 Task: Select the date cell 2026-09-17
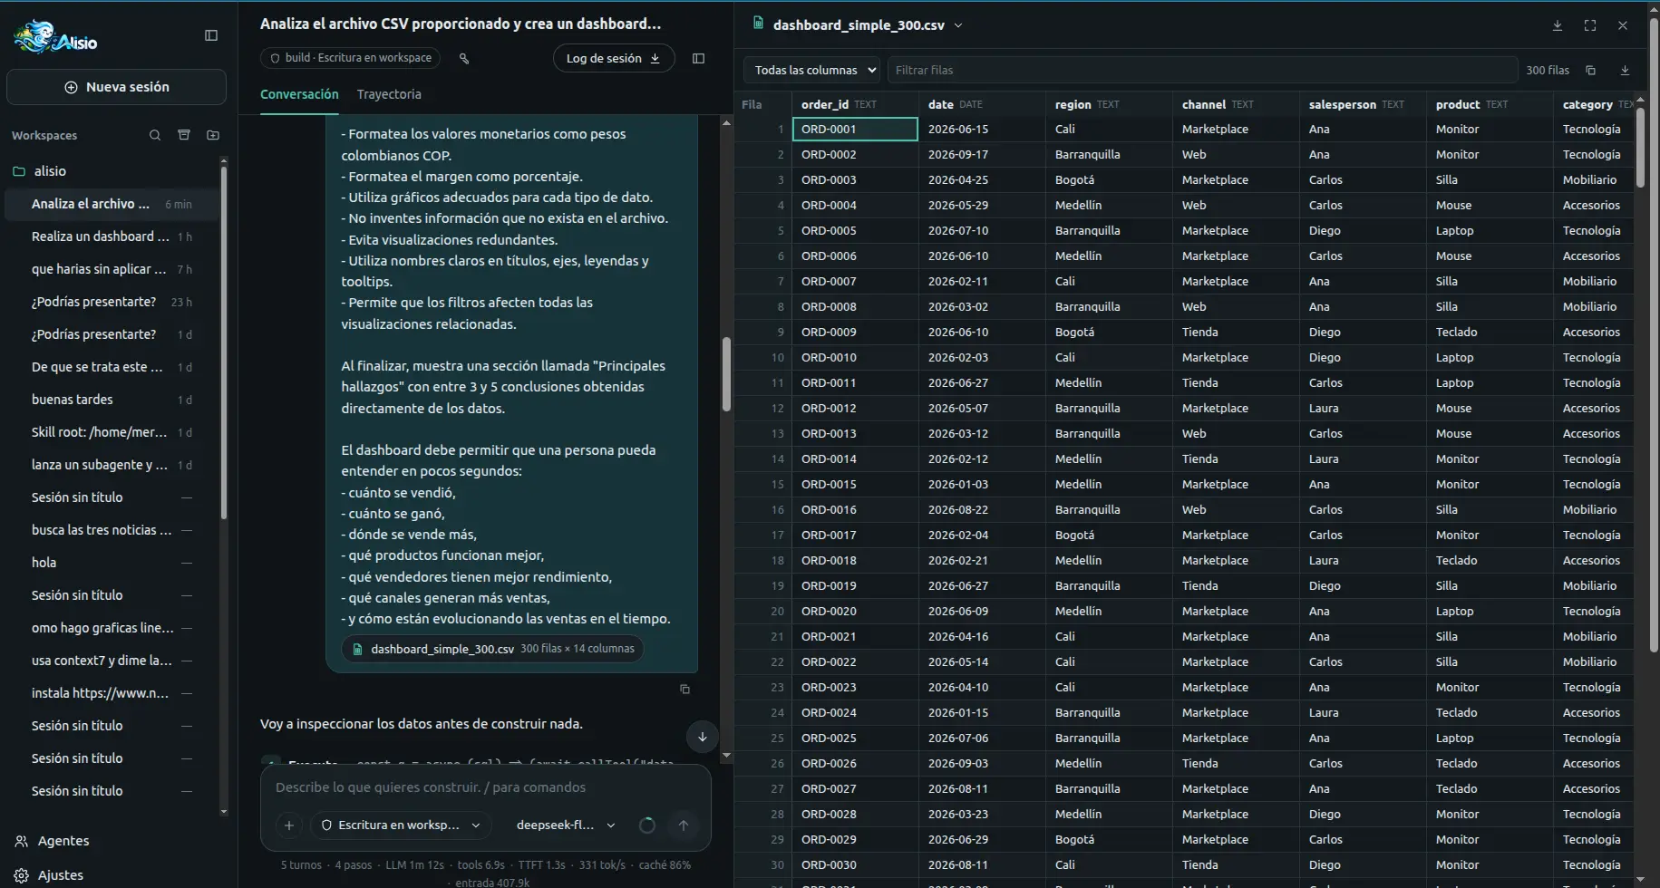point(982,155)
